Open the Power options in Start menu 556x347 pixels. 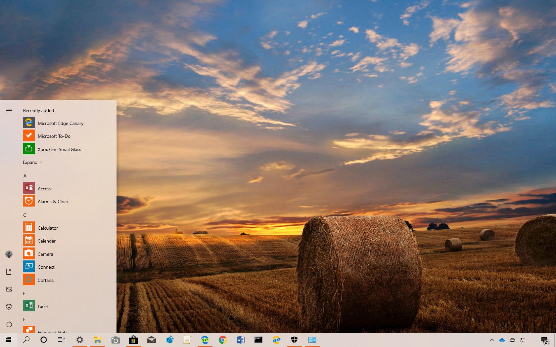pyautogui.click(x=9, y=324)
